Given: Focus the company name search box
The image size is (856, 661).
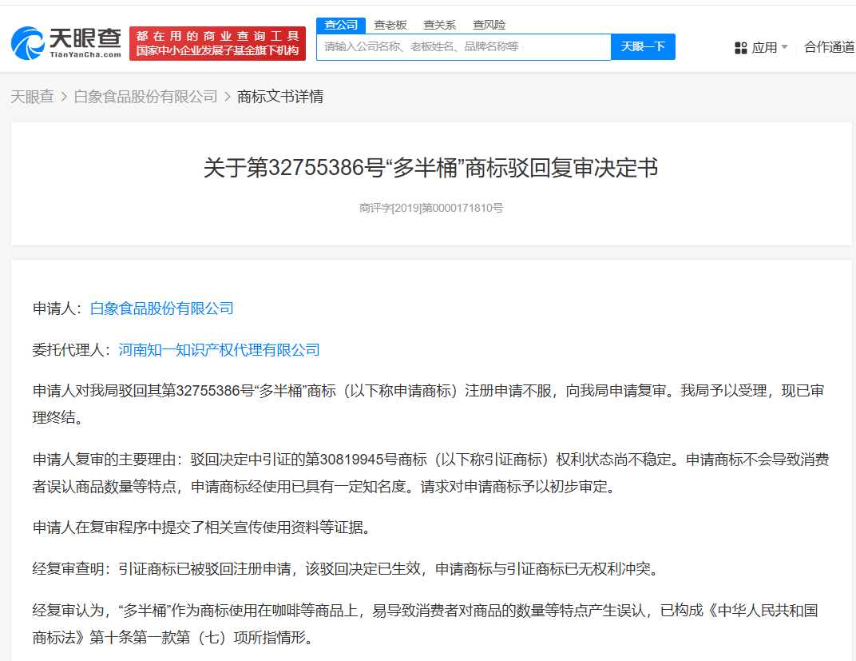Looking at the screenshot, I should [x=463, y=47].
